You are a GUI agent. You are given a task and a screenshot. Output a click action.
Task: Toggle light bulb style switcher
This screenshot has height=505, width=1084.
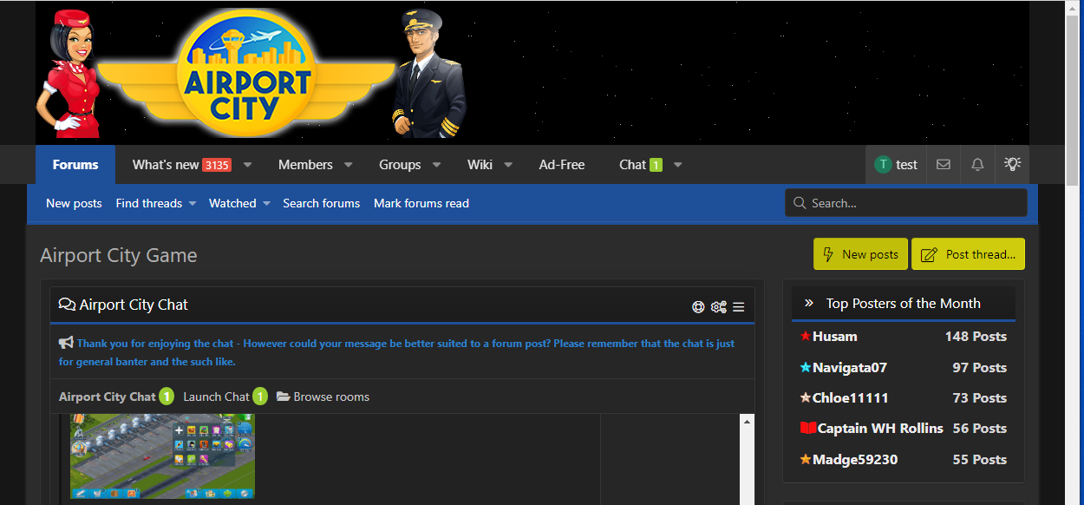point(1012,164)
